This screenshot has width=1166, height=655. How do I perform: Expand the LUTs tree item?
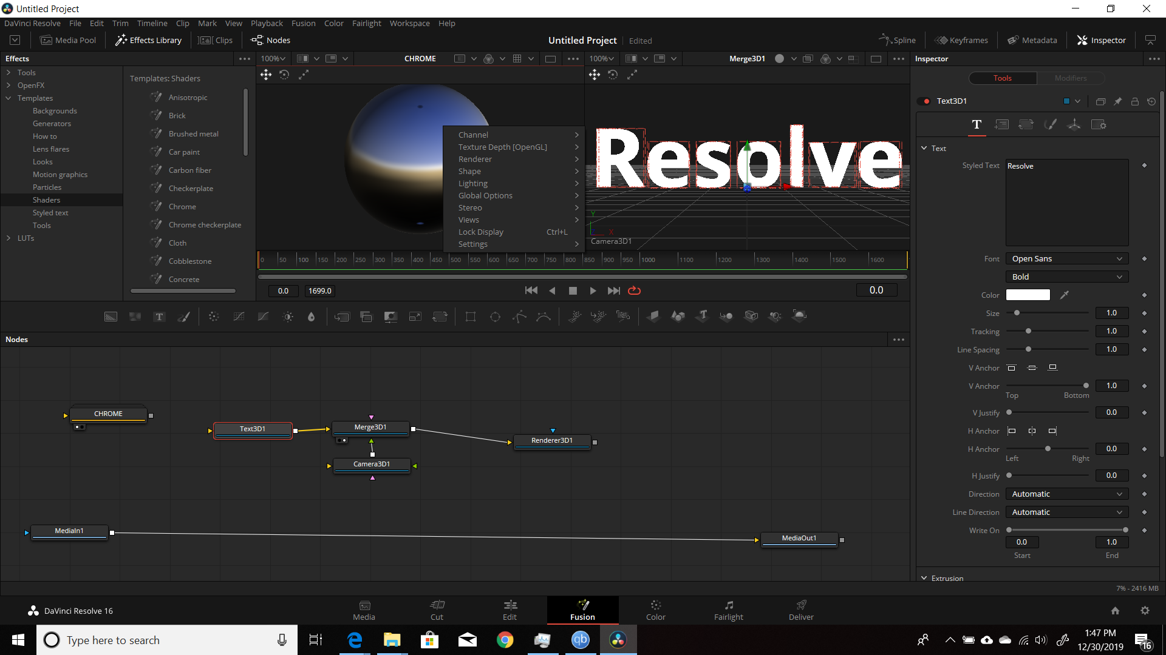[9, 238]
